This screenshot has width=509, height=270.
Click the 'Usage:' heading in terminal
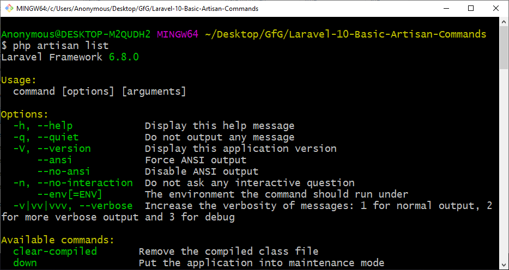pos(19,80)
